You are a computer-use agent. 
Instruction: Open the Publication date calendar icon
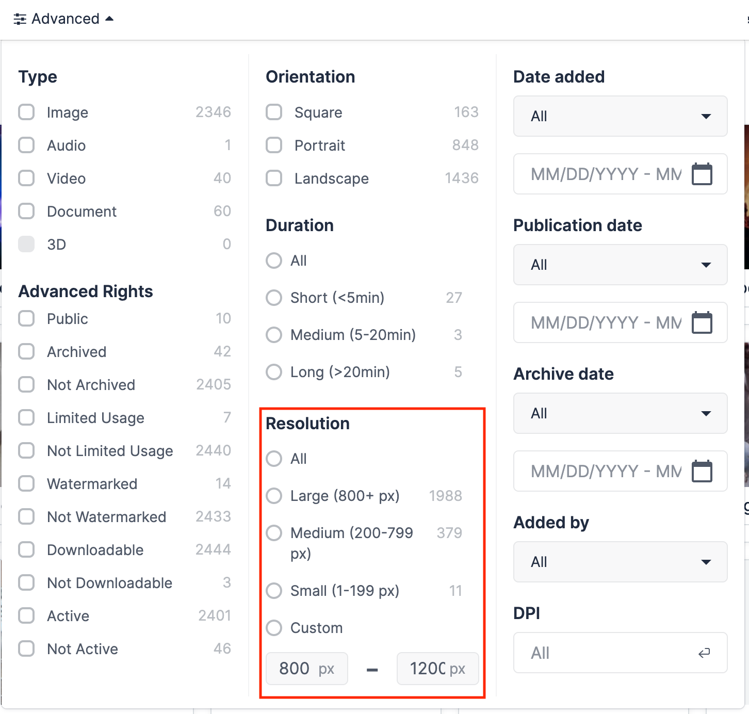coord(702,322)
